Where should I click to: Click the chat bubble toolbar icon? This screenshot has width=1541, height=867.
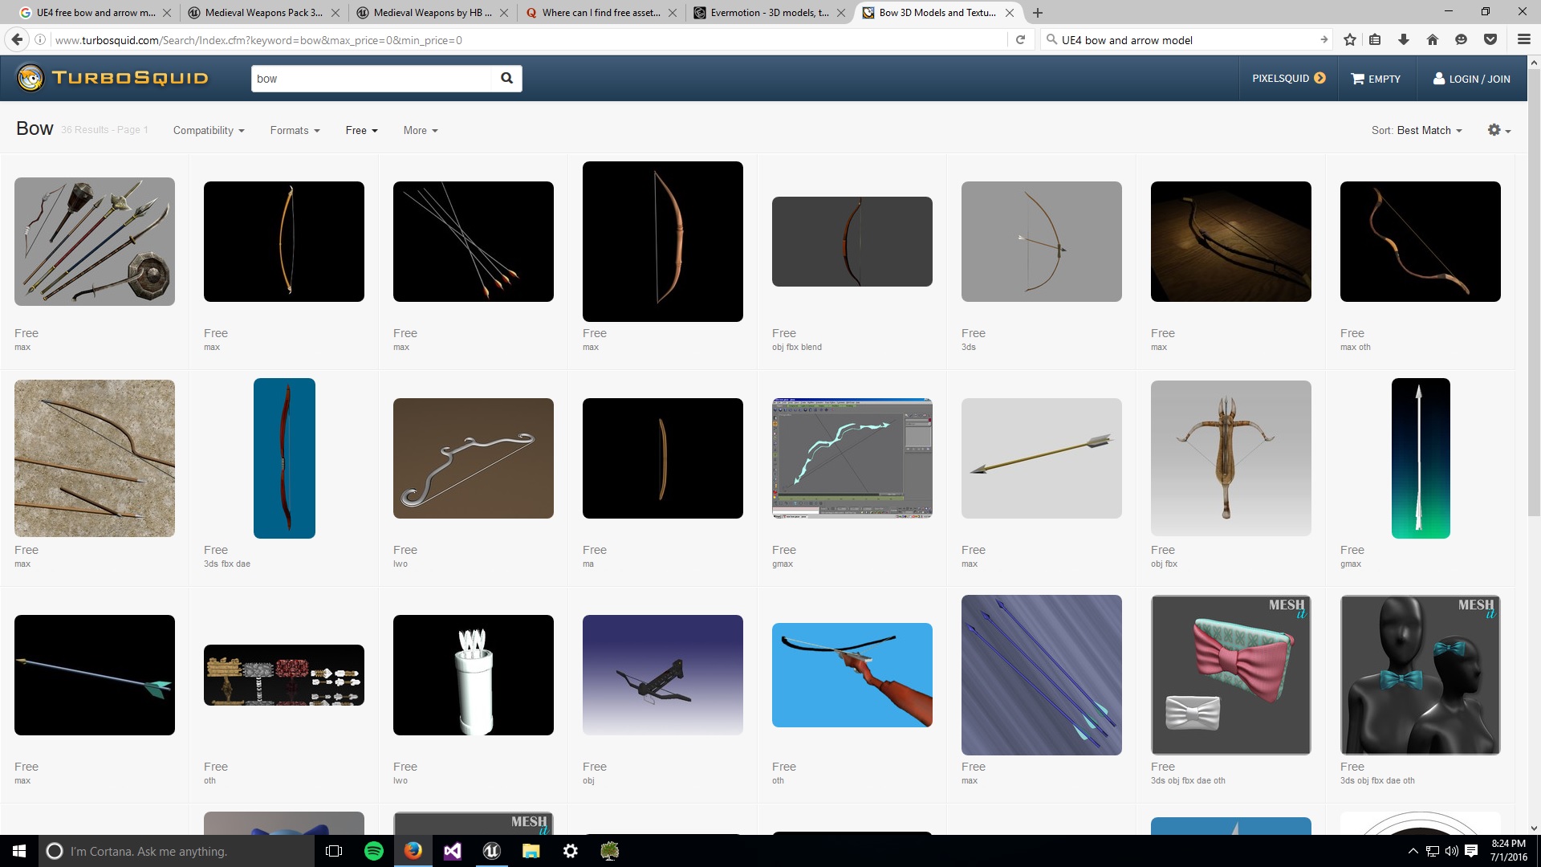(1461, 39)
